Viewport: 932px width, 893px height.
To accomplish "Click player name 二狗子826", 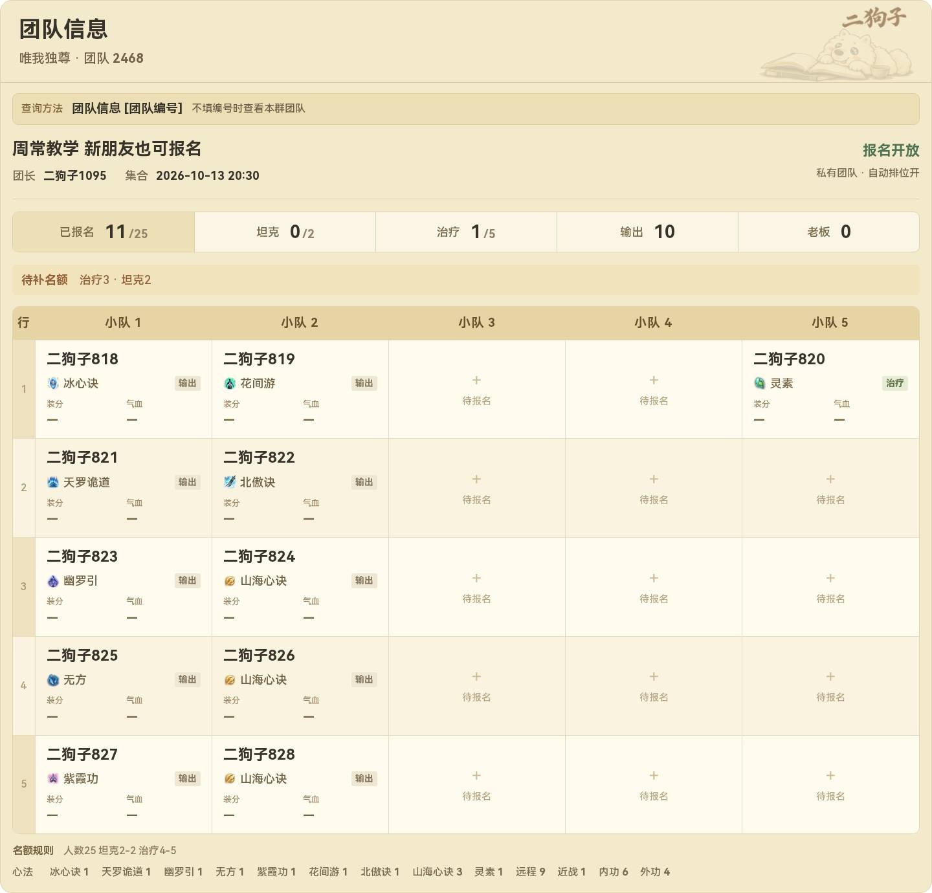I will pyautogui.click(x=259, y=656).
